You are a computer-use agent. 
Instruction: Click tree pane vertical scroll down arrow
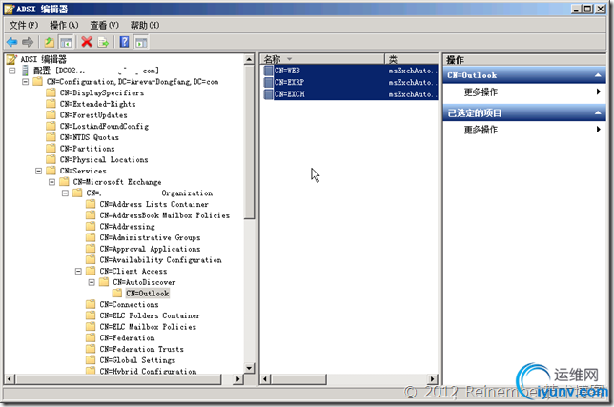(249, 368)
